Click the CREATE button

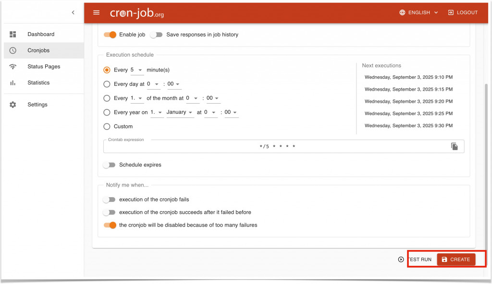[456, 260]
